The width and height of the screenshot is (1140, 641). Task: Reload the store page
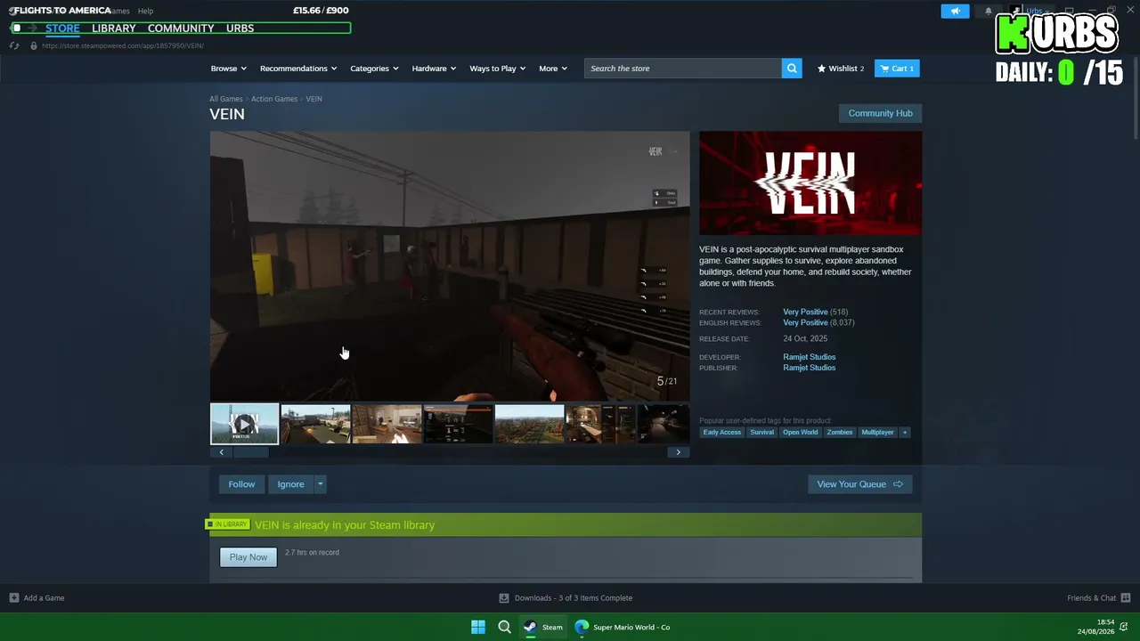pyautogui.click(x=14, y=45)
